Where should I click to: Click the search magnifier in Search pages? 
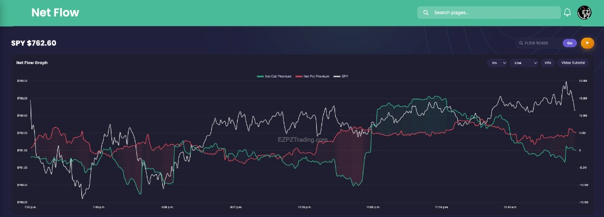coord(426,13)
